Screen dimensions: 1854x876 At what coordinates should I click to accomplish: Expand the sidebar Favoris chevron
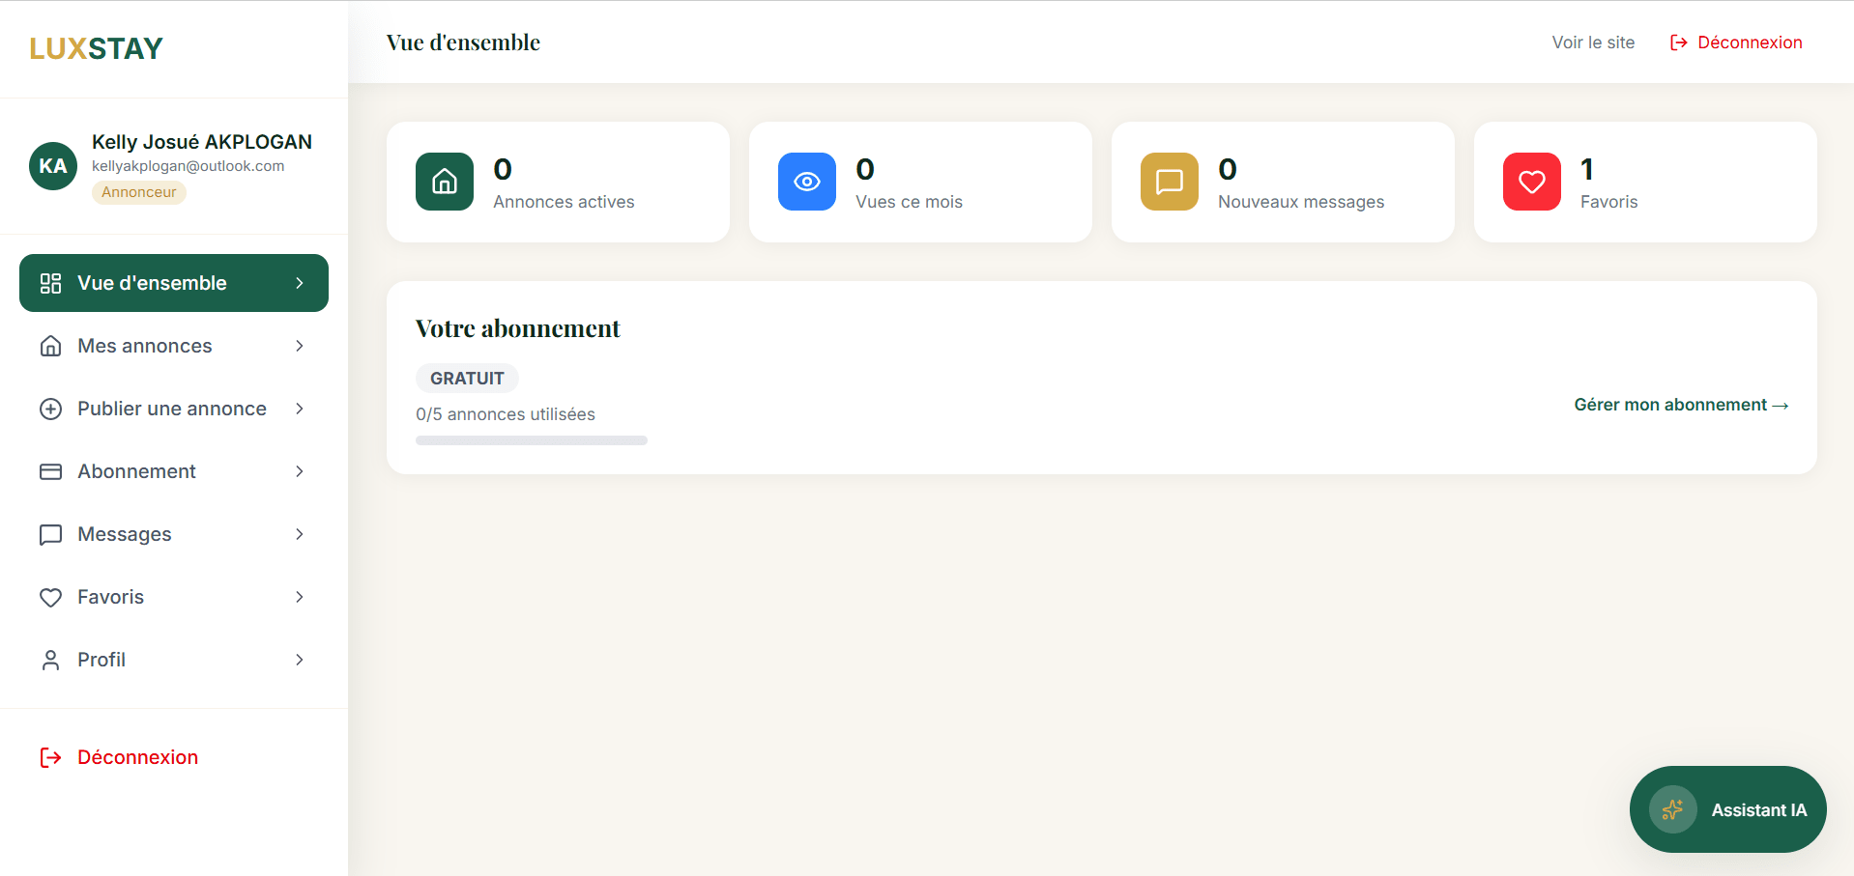click(x=300, y=597)
